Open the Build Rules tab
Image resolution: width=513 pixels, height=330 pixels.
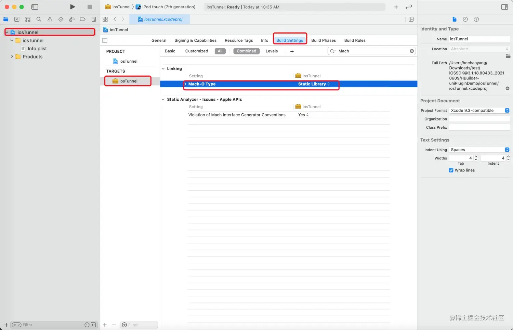355,40
